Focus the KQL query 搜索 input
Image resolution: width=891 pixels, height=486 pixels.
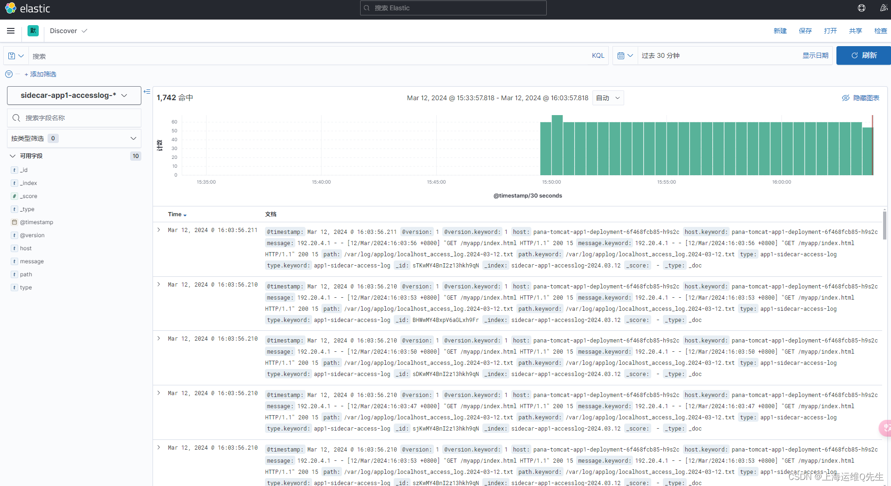[308, 56]
